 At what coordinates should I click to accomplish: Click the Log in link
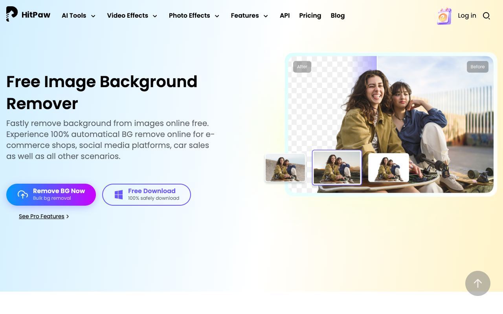click(467, 16)
